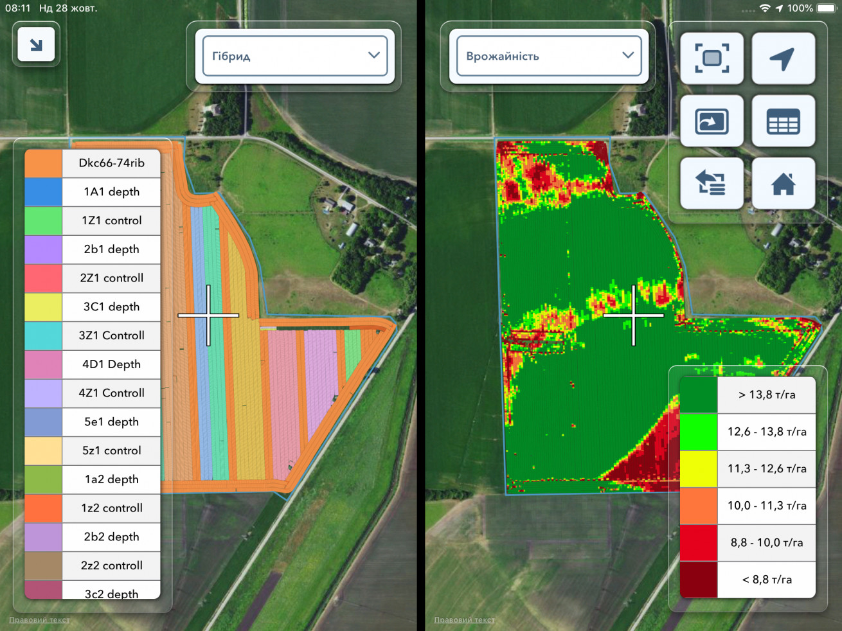The width and height of the screenshot is (842, 631).
Task: Select the dark red lowest yield swatch
Action: coord(699,580)
